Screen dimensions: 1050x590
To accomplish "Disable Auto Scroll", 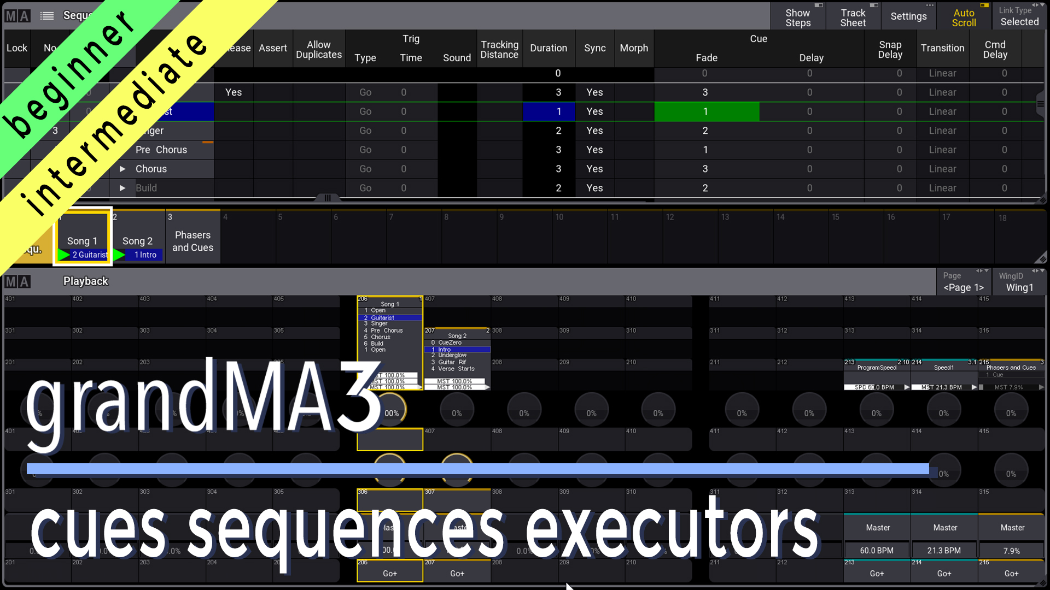I will pyautogui.click(x=963, y=17).
